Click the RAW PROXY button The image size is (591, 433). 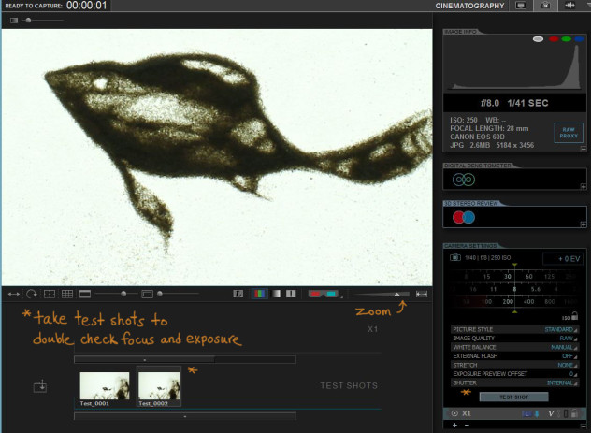pos(568,133)
